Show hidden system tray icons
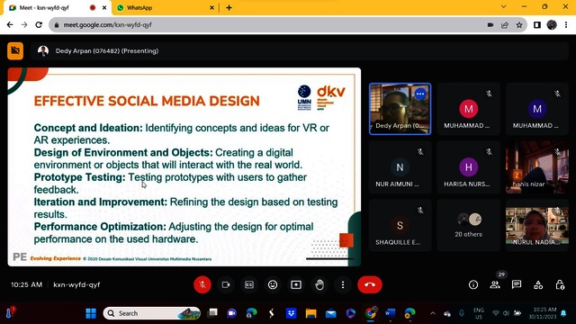This screenshot has width=576, height=324. (x=433, y=313)
